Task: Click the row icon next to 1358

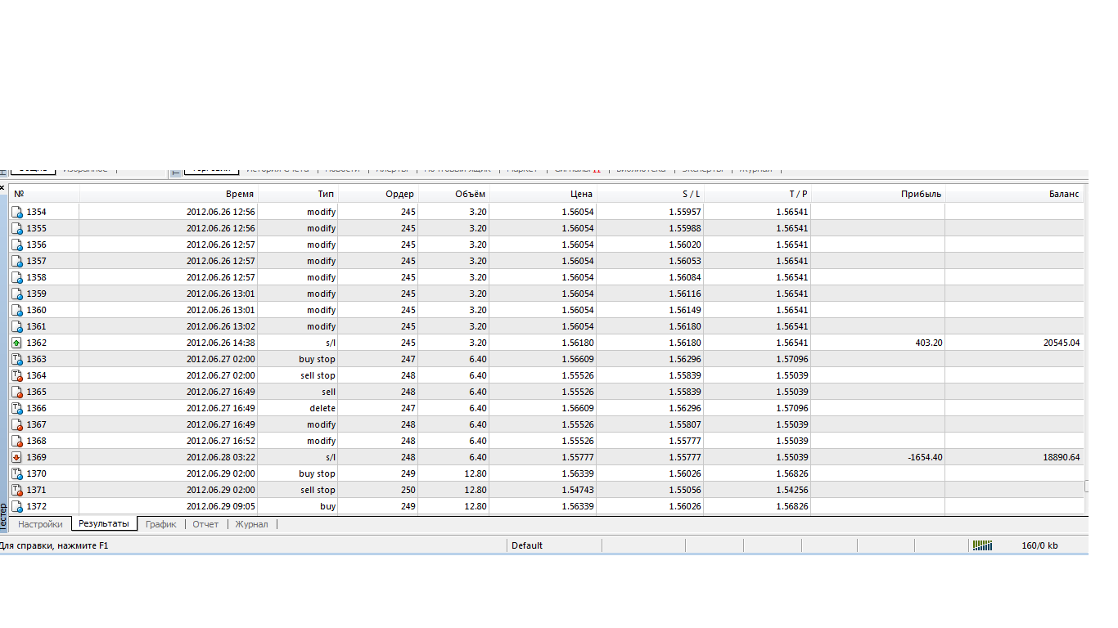Action: point(16,277)
